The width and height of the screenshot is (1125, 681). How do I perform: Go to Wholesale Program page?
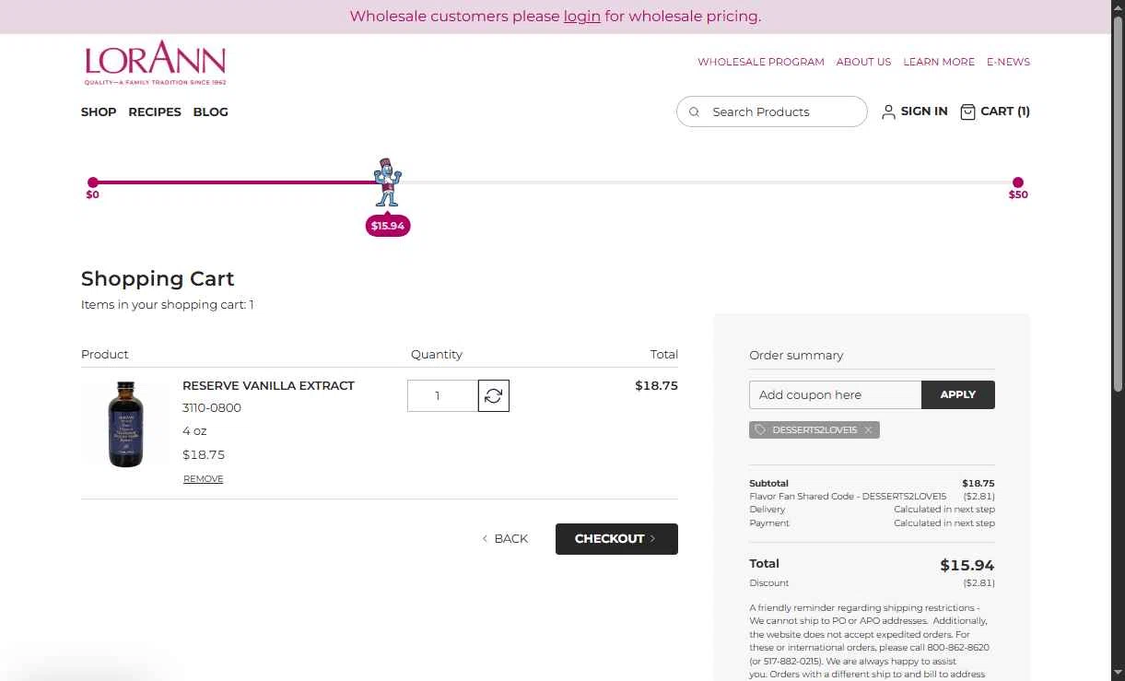click(x=761, y=62)
